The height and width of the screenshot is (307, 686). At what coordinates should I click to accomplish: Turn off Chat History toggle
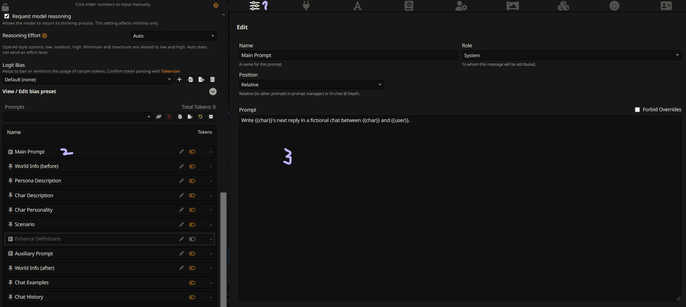192,297
